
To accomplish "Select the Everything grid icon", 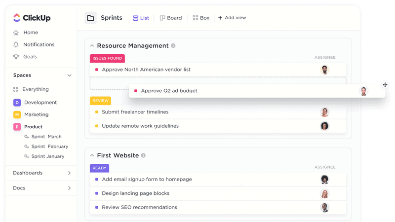I will 16,89.
